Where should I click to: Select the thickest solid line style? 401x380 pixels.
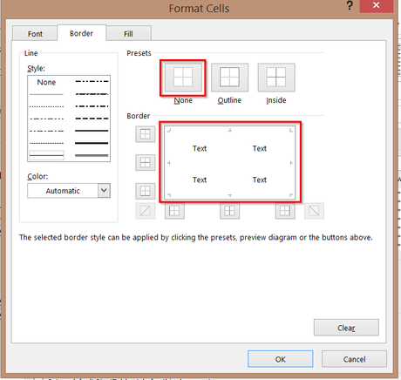[92, 143]
